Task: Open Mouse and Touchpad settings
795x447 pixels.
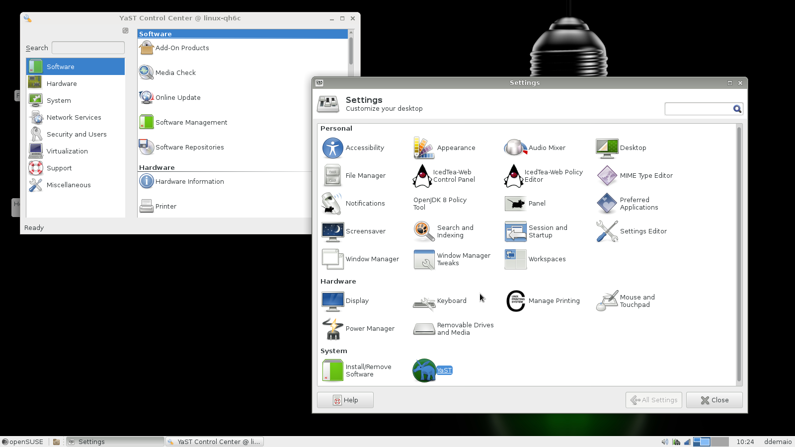Action: click(x=607, y=301)
